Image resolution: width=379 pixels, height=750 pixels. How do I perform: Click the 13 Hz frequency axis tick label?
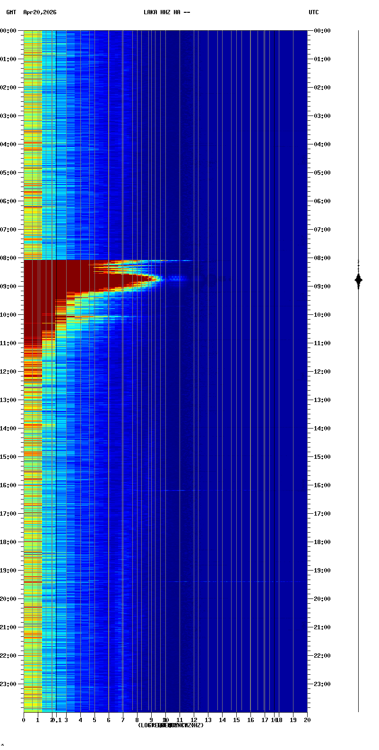click(x=208, y=720)
